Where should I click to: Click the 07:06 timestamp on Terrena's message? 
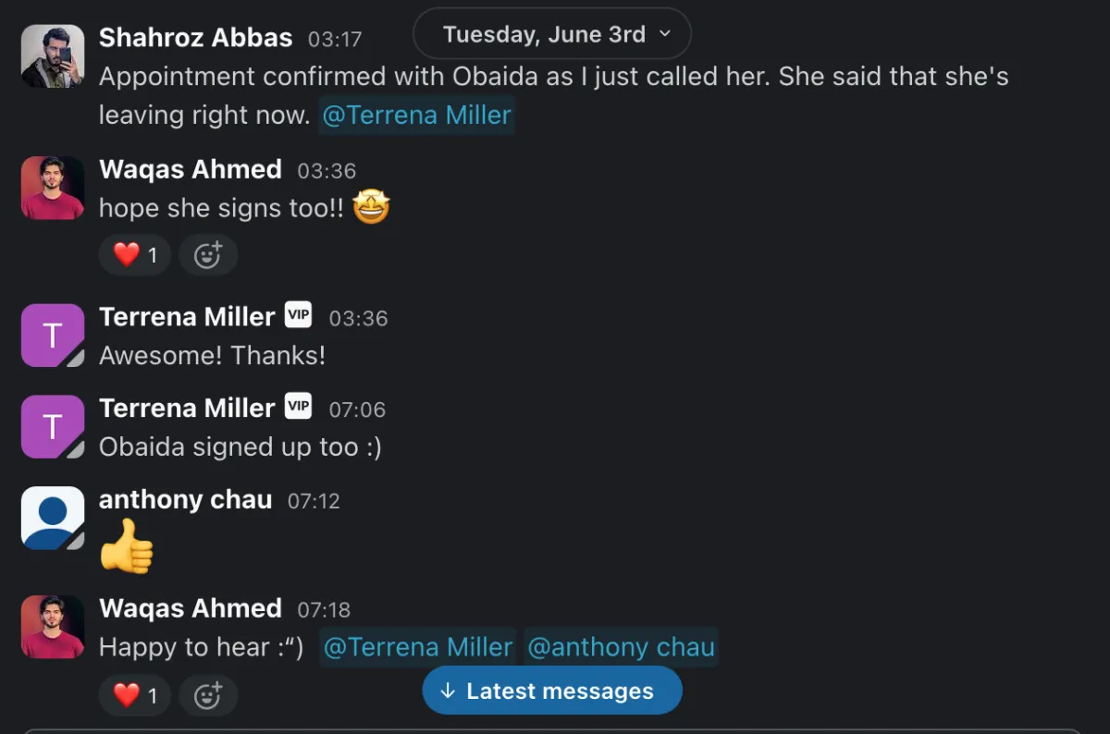tap(357, 410)
